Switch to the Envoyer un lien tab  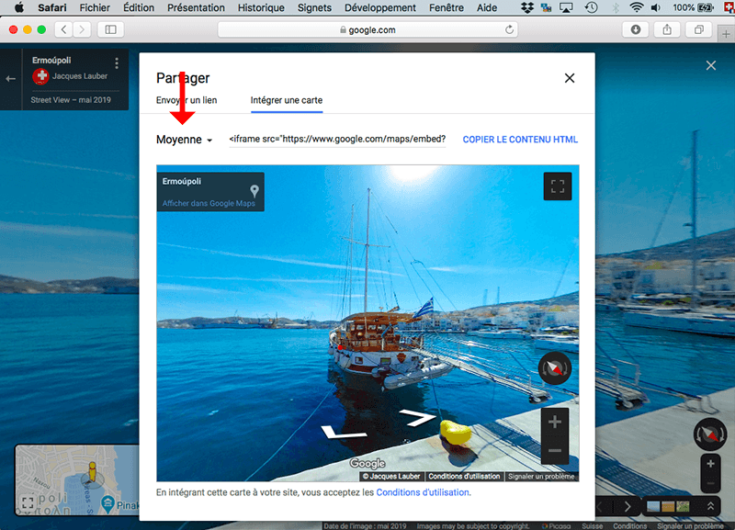(187, 100)
